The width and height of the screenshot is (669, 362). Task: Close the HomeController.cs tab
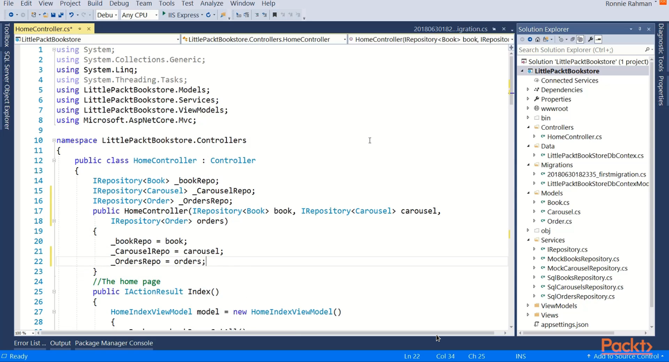pos(89,28)
